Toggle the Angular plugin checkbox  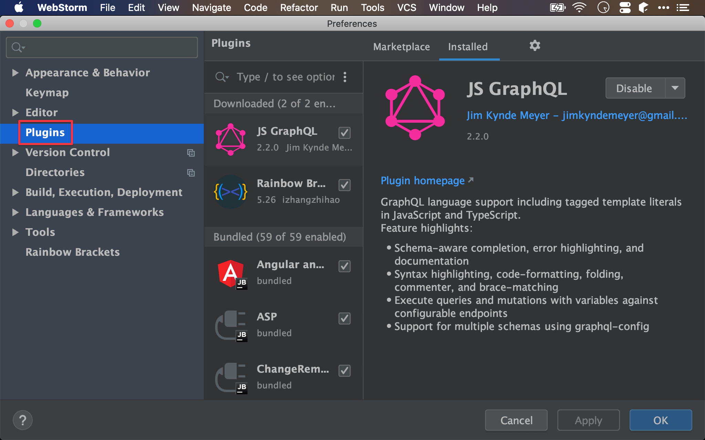click(345, 266)
